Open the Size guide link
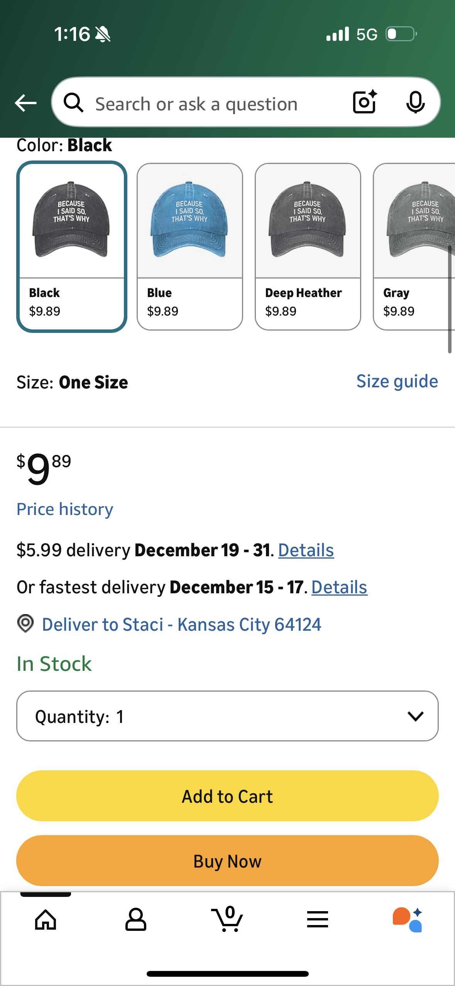 click(x=397, y=382)
